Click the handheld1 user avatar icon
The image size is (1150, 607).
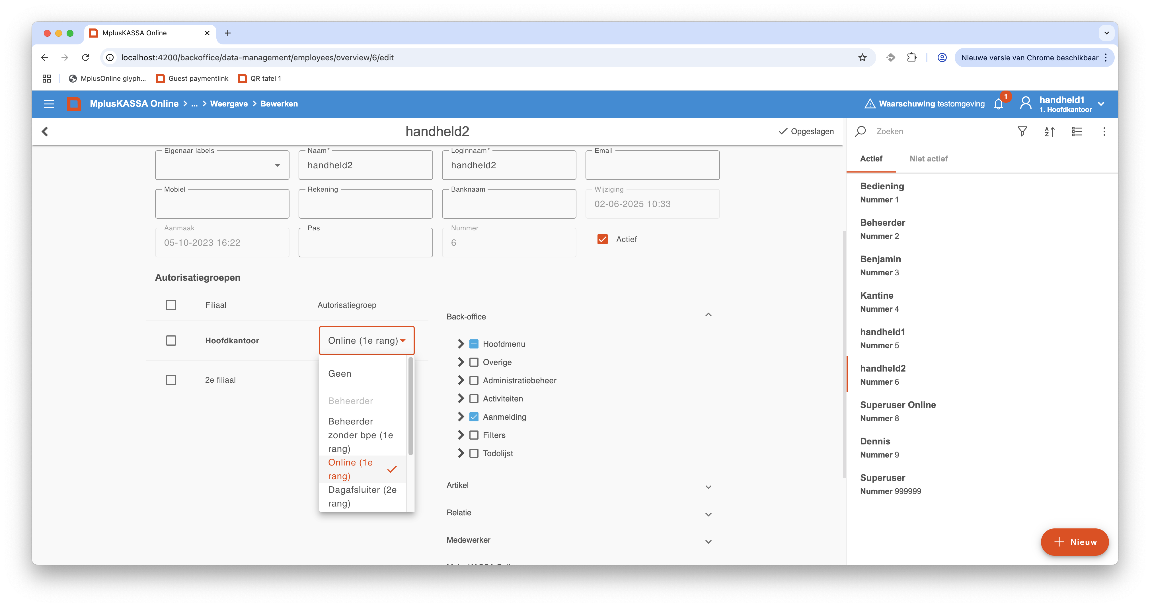tap(1026, 103)
